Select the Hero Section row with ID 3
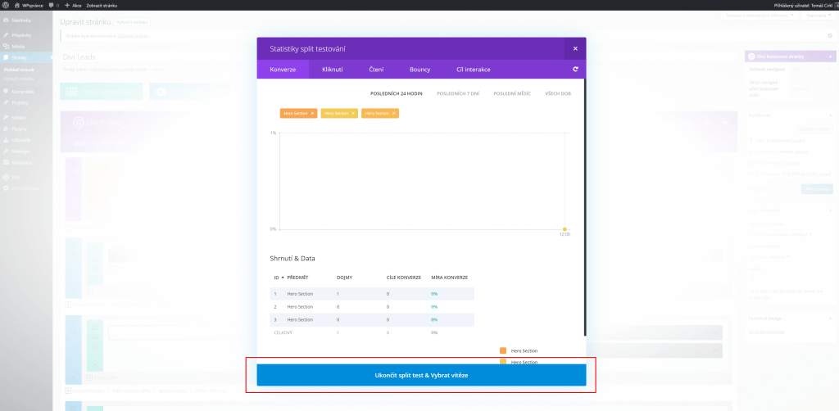 point(372,319)
